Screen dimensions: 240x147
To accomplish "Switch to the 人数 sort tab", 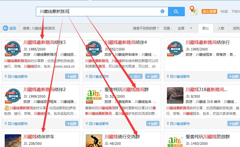I will point(221,28).
